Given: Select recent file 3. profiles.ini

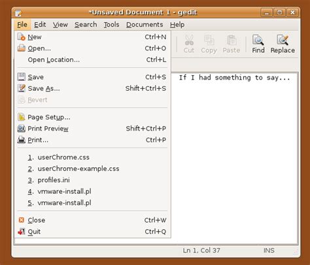Looking at the screenshot, I should pyautogui.click(x=92, y=180).
